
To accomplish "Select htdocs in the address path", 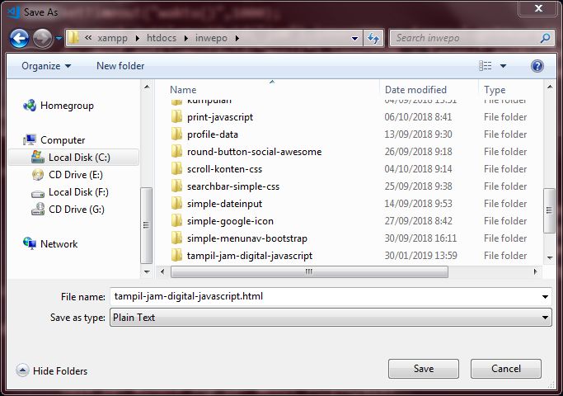I will pos(162,38).
